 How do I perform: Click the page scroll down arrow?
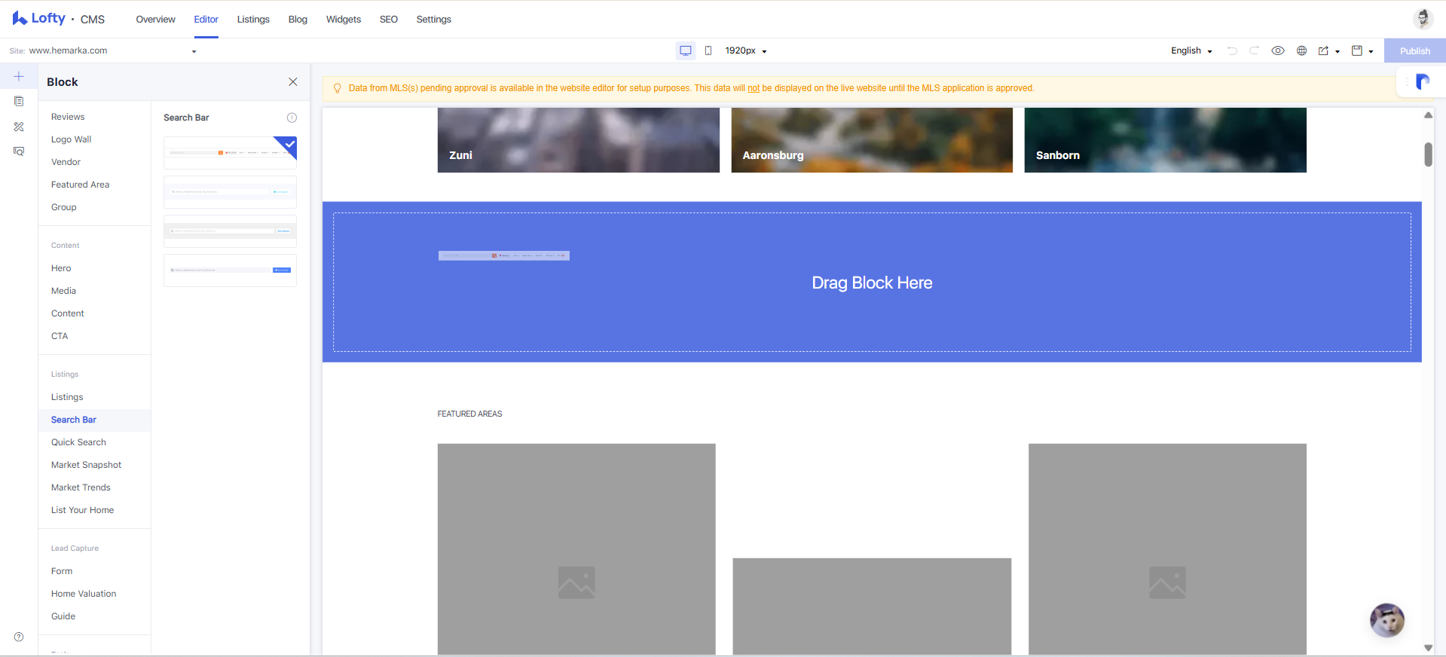1428,648
